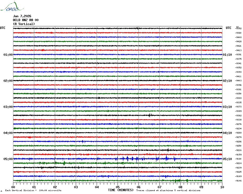Click the 00 minute axis tick label
This screenshot has width=243, height=194.
tap(13, 187)
